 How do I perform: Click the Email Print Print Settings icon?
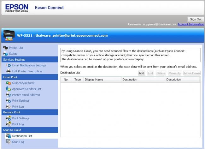coord(9,101)
